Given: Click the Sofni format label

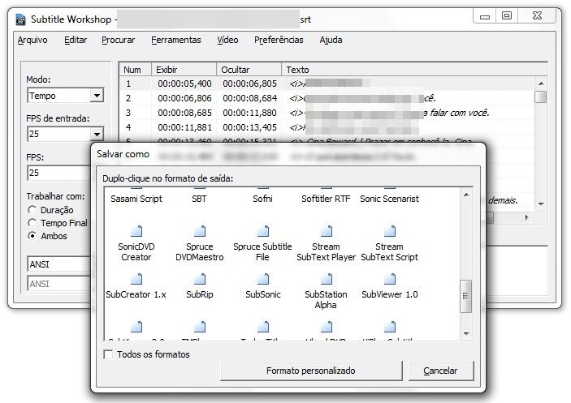Looking at the screenshot, I should [262, 199].
